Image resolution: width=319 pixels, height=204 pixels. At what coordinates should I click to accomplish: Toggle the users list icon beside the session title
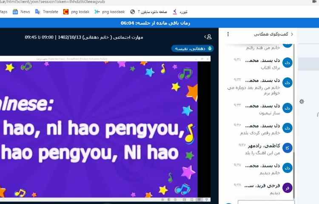(x=208, y=37)
